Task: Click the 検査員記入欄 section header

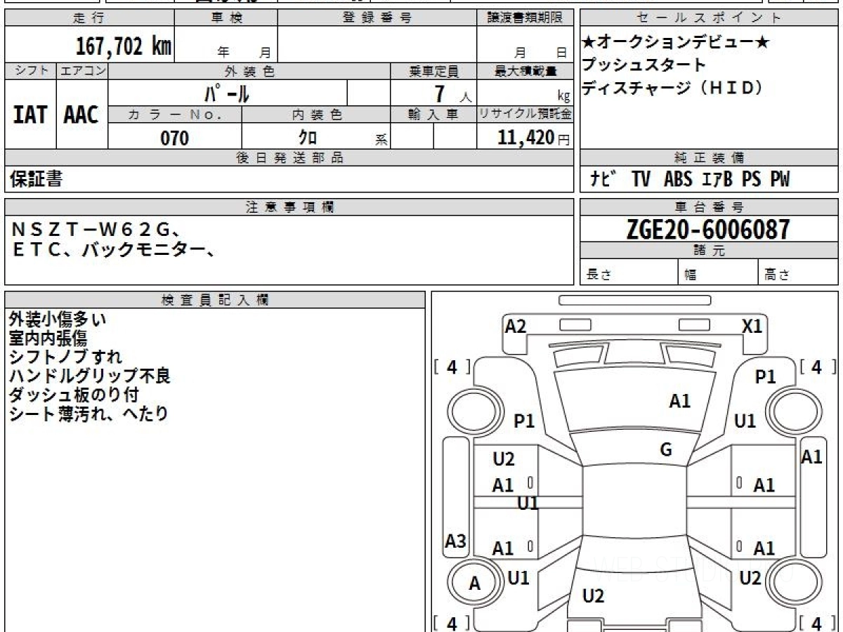Action: pyautogui.click(x=215, y=300)
